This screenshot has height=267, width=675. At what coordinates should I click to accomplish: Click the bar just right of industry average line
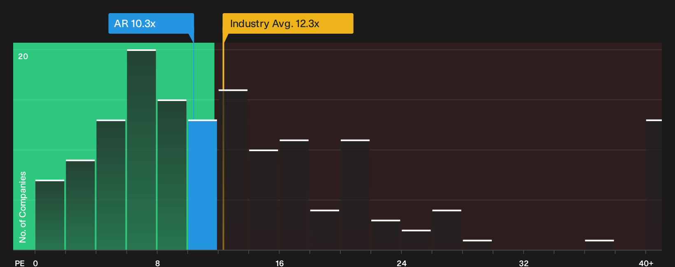[x=233, y=170]
